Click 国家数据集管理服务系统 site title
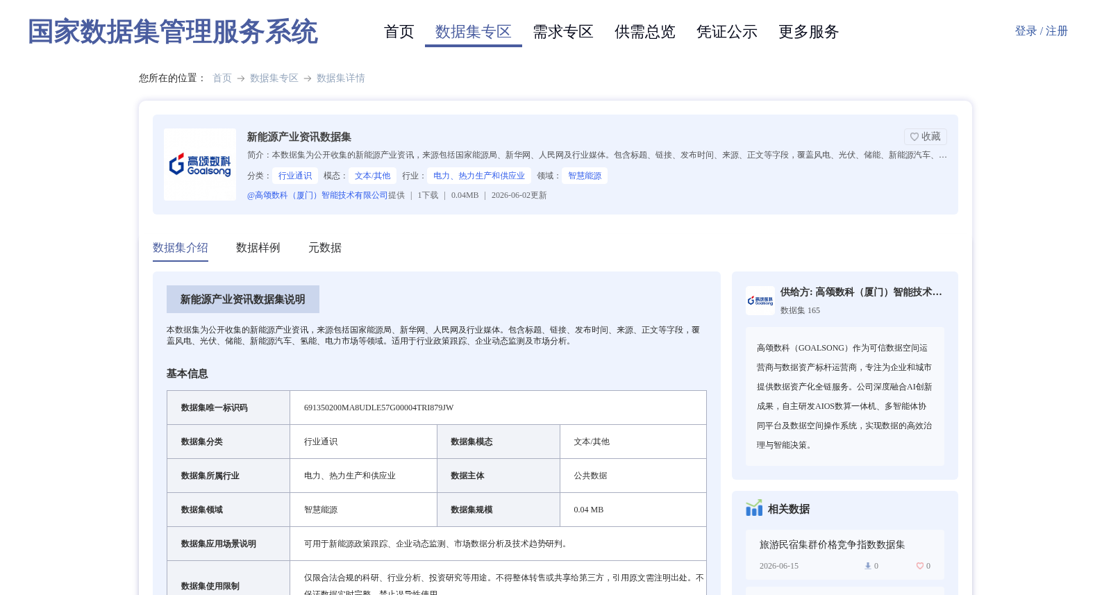The image size is (1111, 595). (172, 32)
